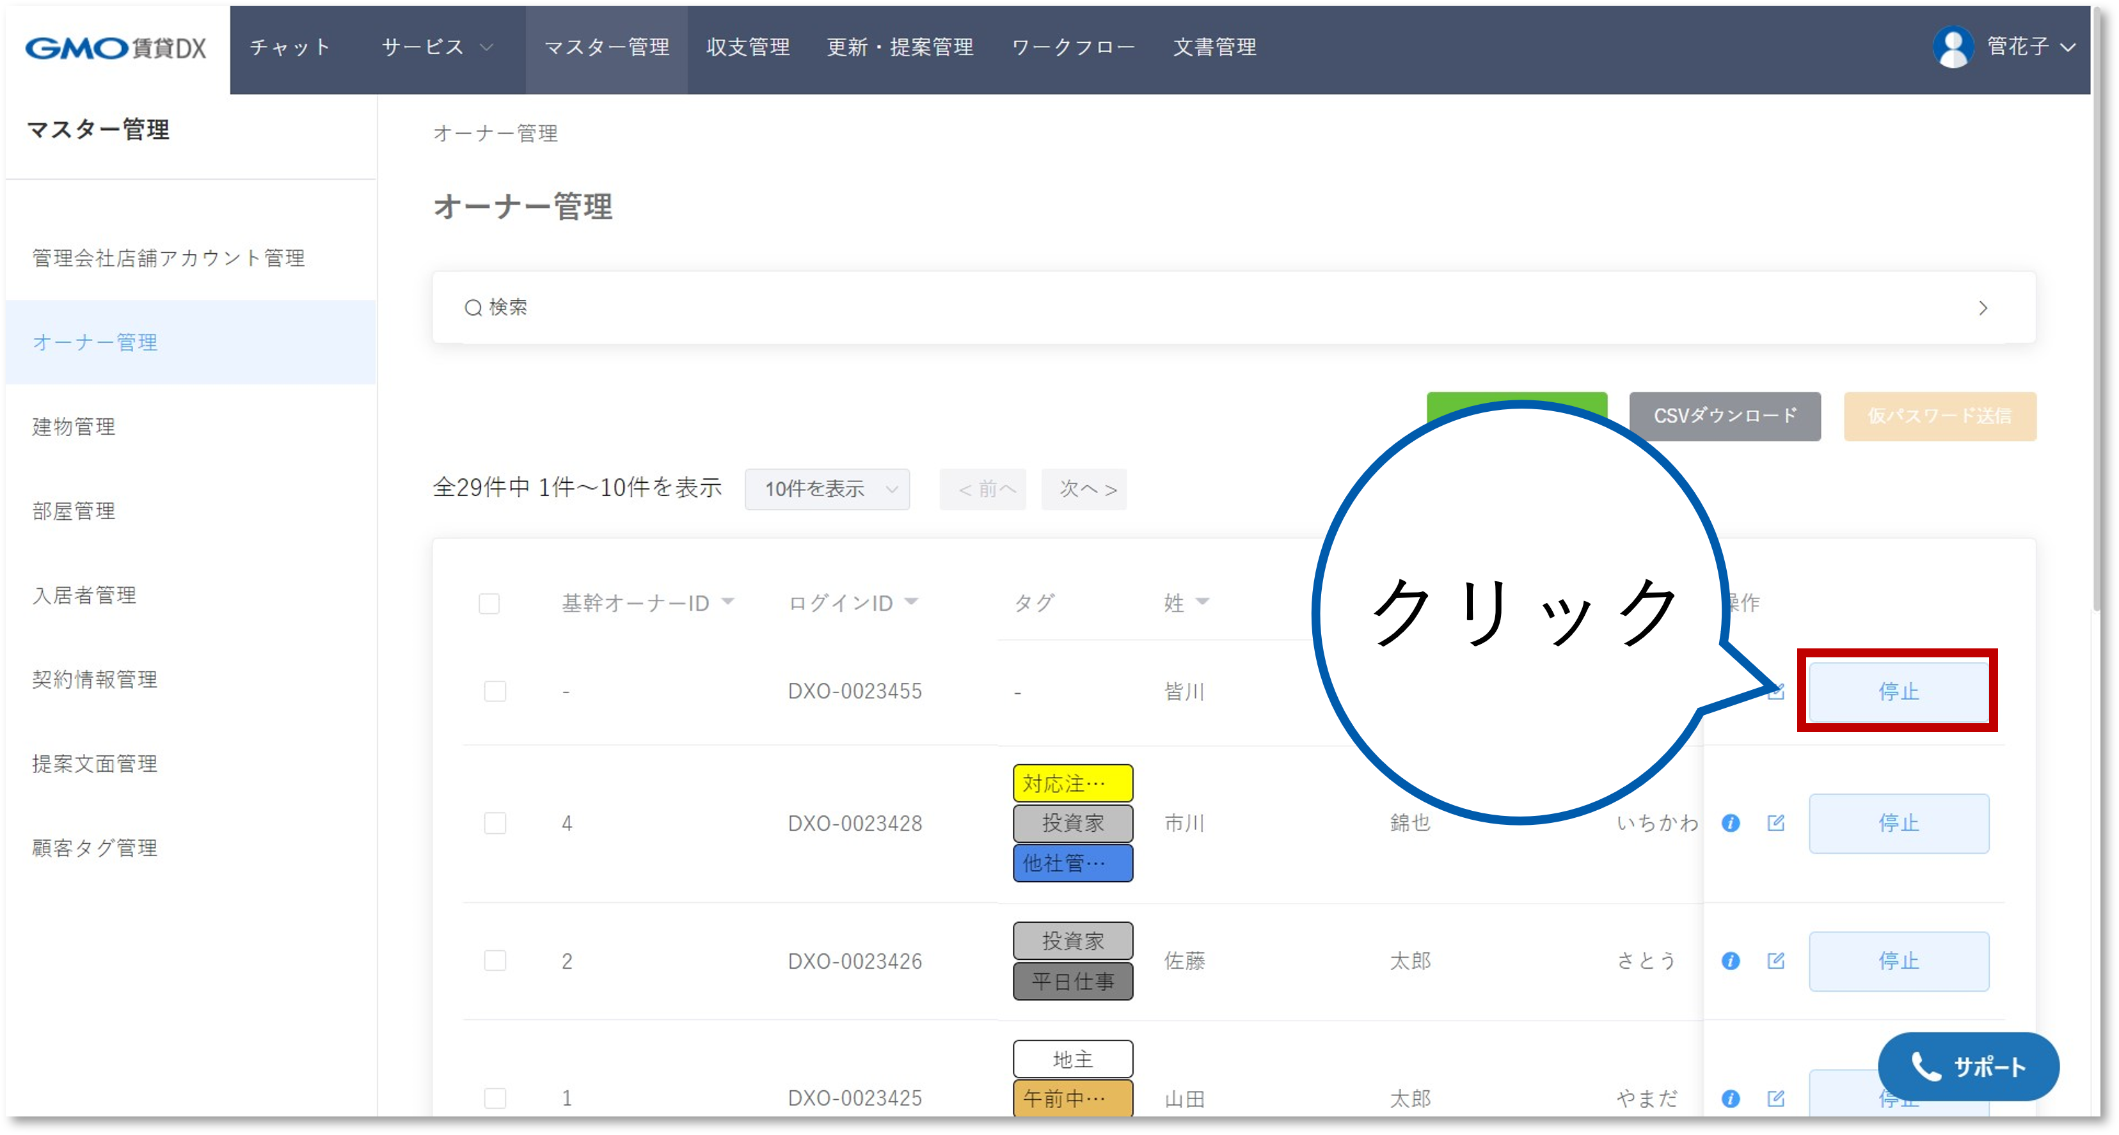Open the 10件を表示 page-size dropdown
Viewport: 2119px width, 1135px height.
[x=827, y=489]
